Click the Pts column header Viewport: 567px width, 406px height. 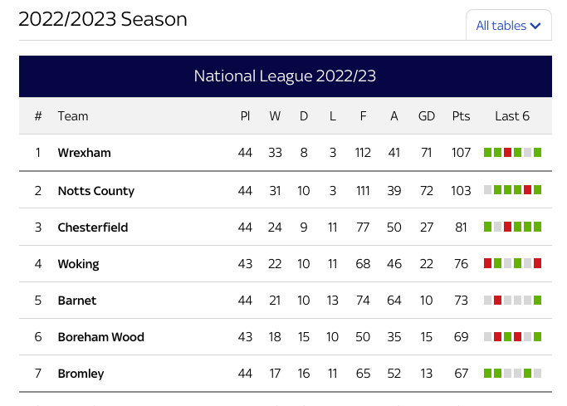(461, 116)
